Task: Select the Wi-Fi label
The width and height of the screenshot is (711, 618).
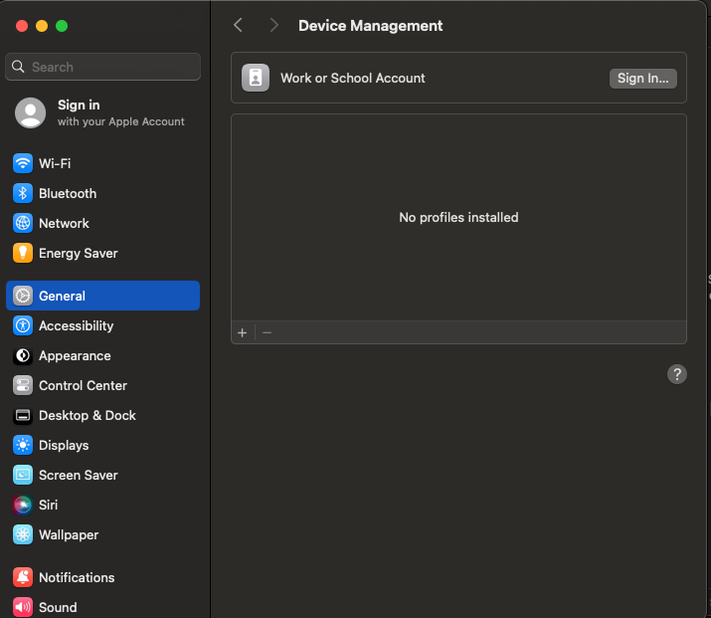Action: (x=55, y=163)
